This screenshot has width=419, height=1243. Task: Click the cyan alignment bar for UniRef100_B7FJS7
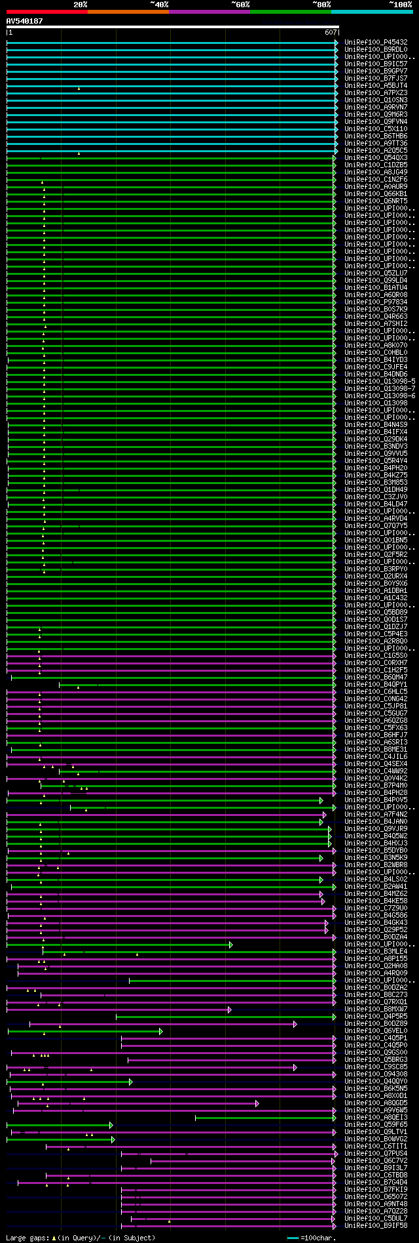172,78
